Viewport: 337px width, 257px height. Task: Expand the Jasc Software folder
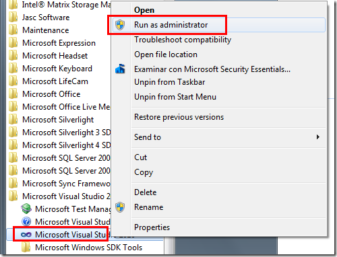pos(39,17)
